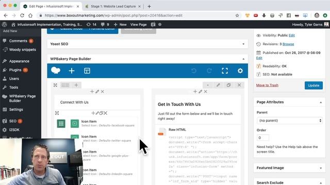Edit the visibility setting link
Viewport: 330px width, 185px height.
[291, 35]
